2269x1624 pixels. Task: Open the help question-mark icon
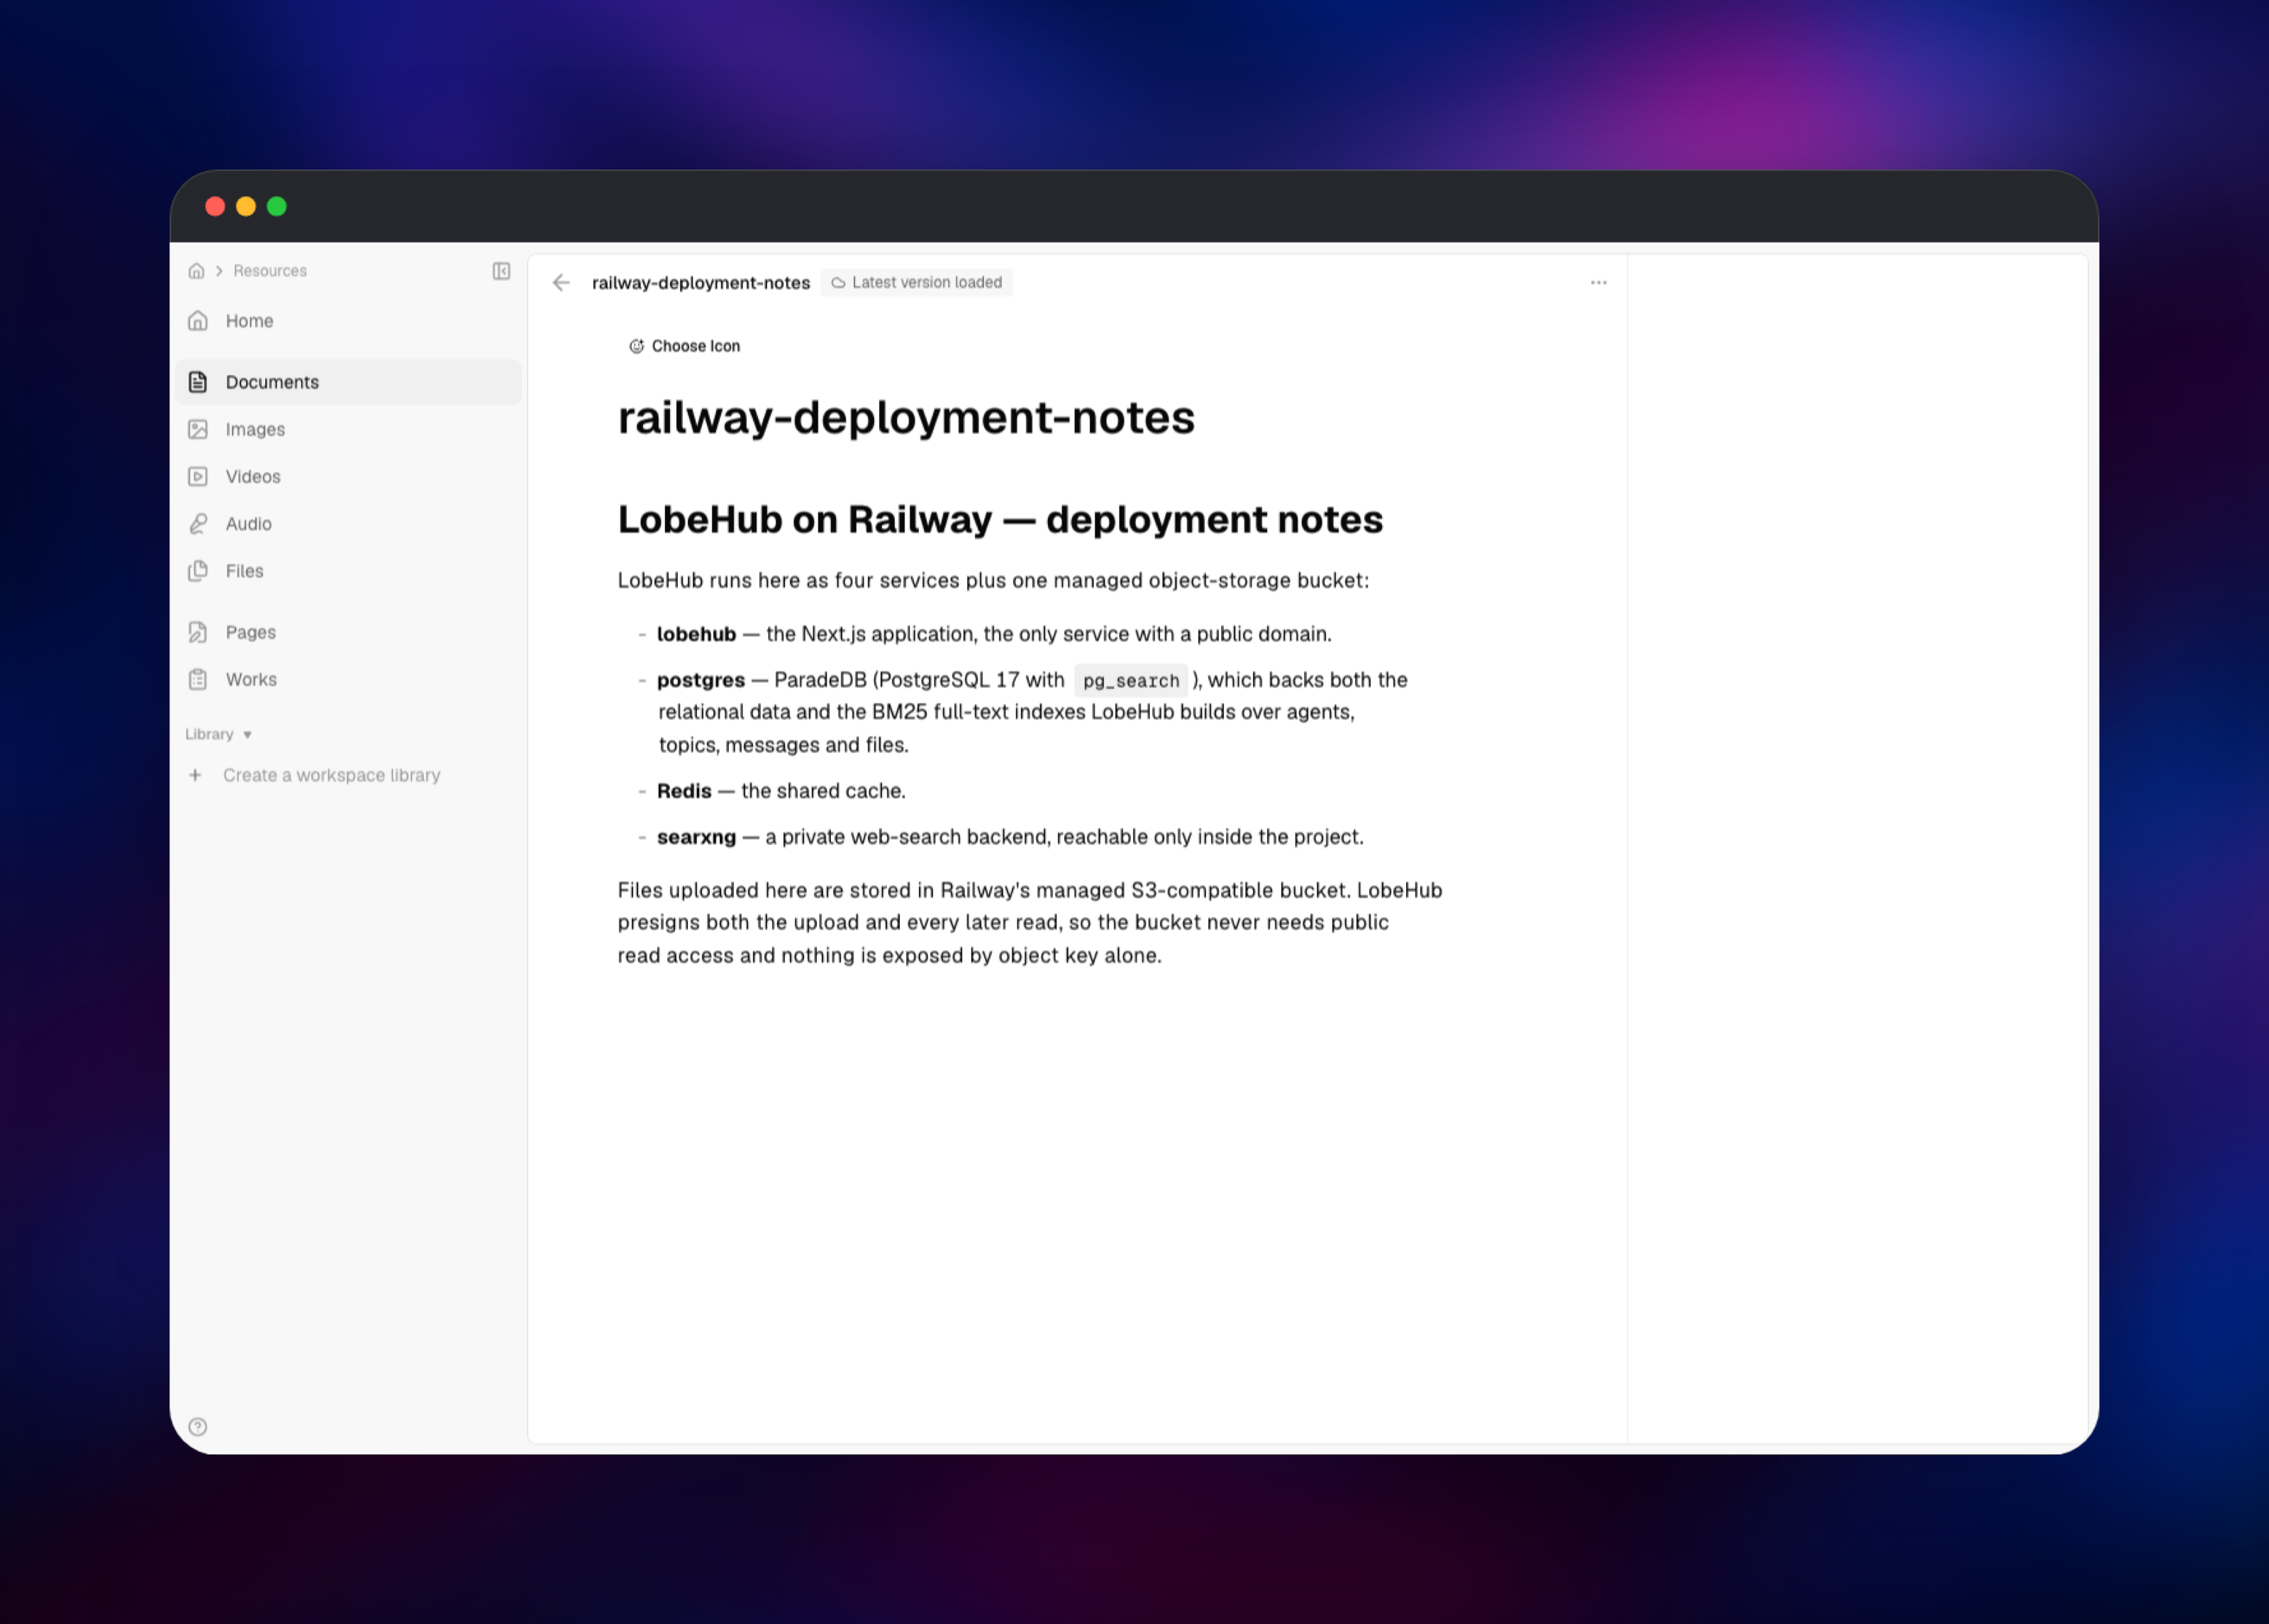point(198,1427)
